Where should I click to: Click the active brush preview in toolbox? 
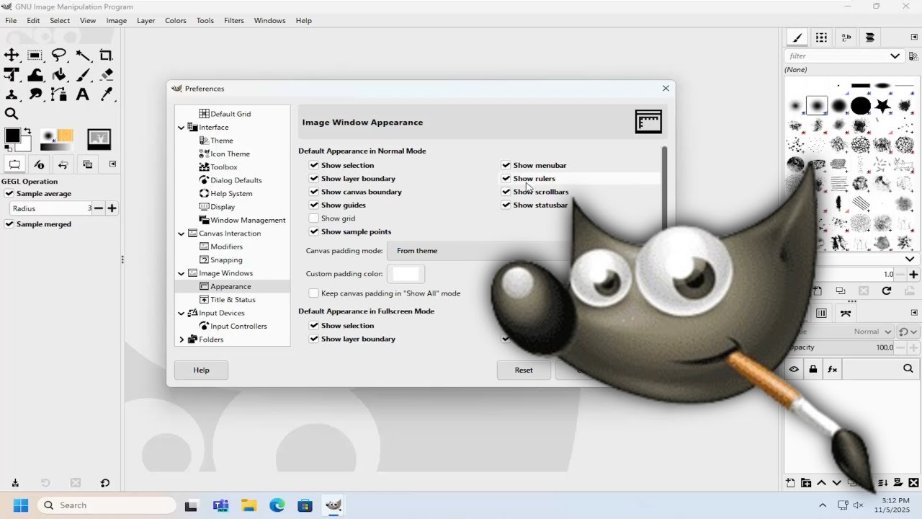tap(49, 136)
